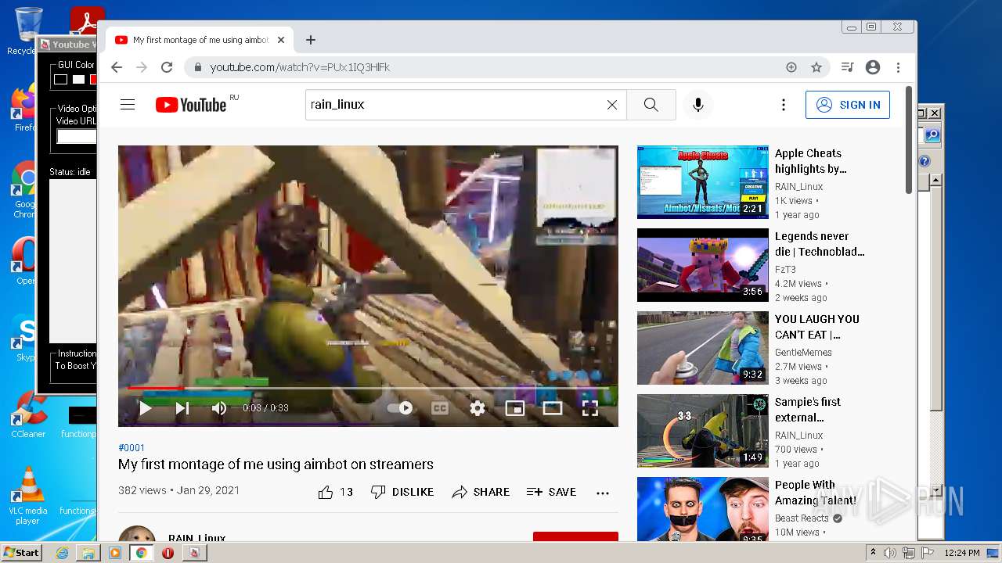1002x563 pixels.
Task: Toggle theater mode
Action: coord(553,407)
